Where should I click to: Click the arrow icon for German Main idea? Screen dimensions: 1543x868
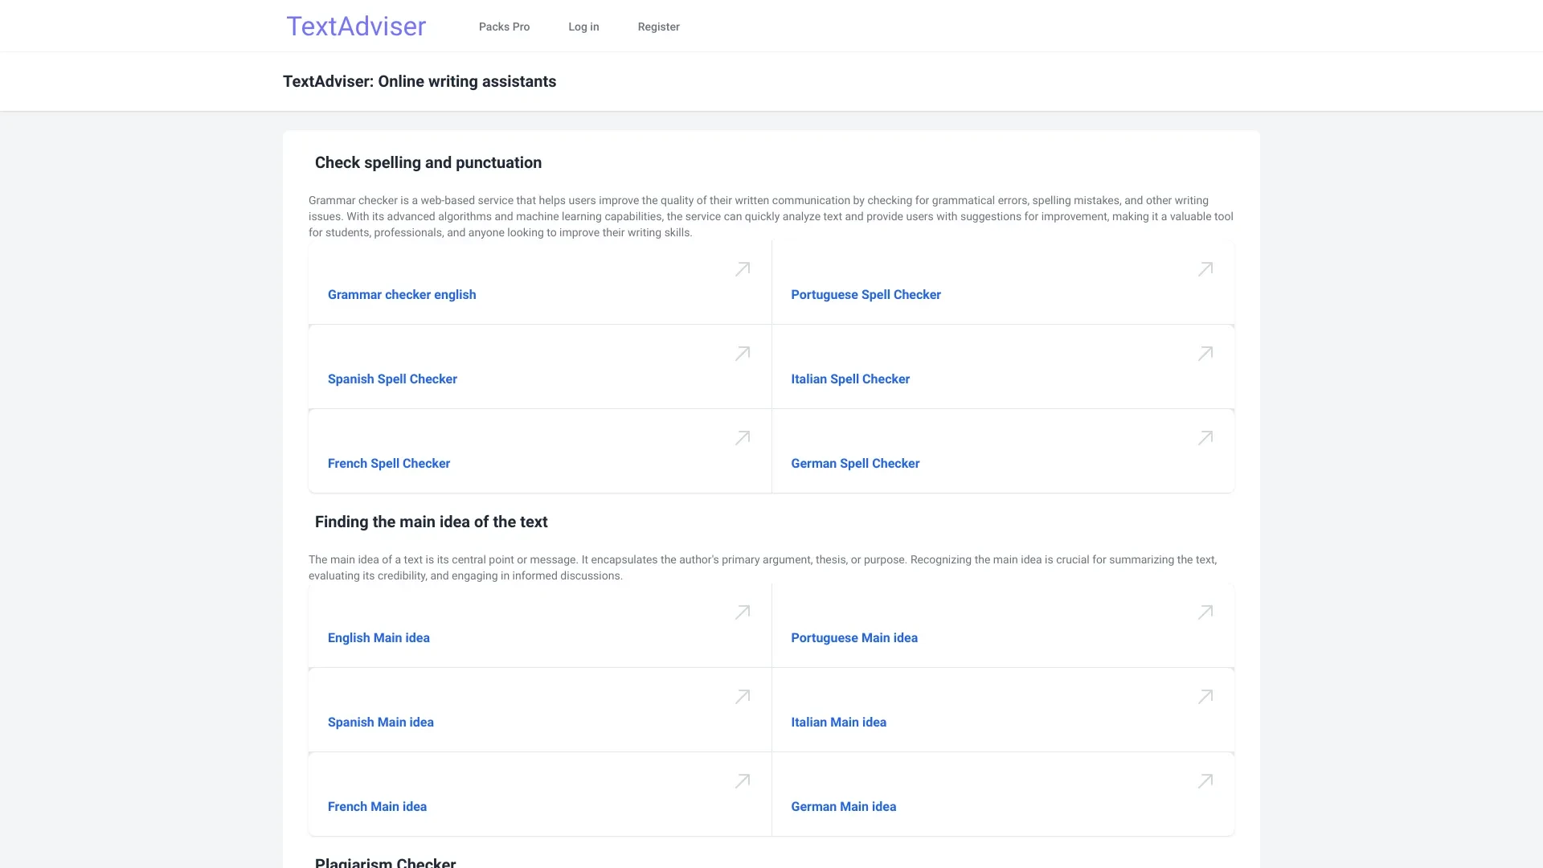point(1205,781)
